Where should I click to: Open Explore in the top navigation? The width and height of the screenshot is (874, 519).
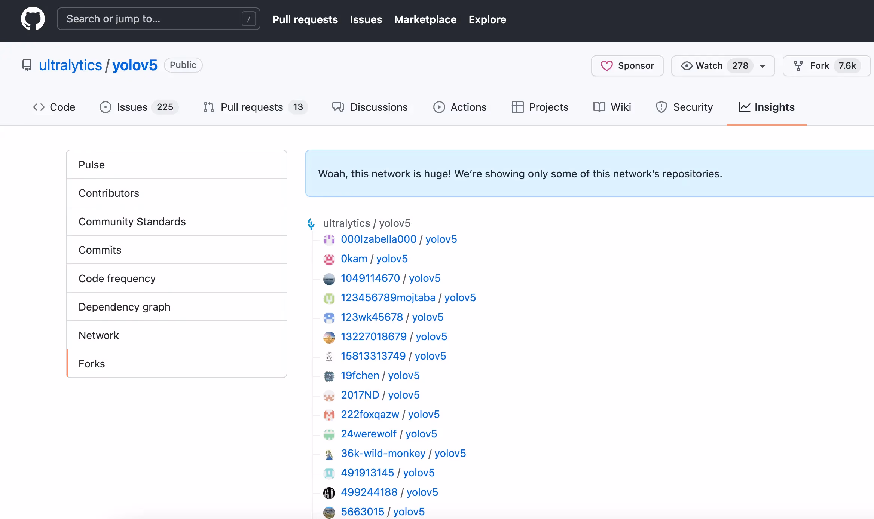coord(487,19)
